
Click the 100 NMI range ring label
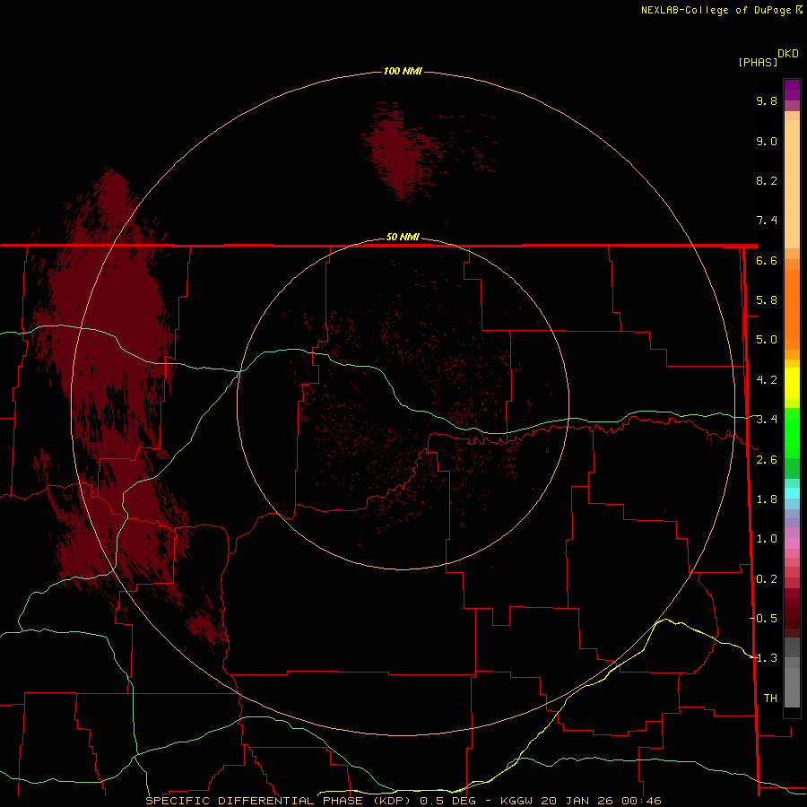point(403,71)
